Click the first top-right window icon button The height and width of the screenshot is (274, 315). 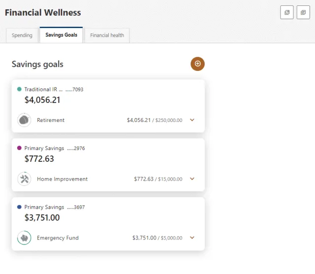[287, 12]
